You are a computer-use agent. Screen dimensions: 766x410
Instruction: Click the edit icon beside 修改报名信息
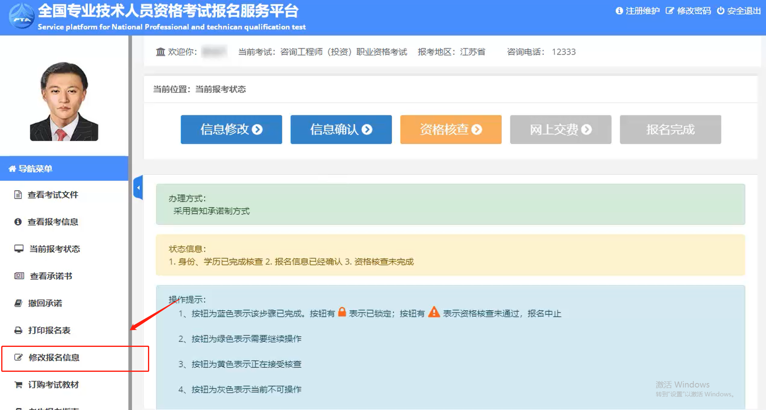(x=18, y=357)
